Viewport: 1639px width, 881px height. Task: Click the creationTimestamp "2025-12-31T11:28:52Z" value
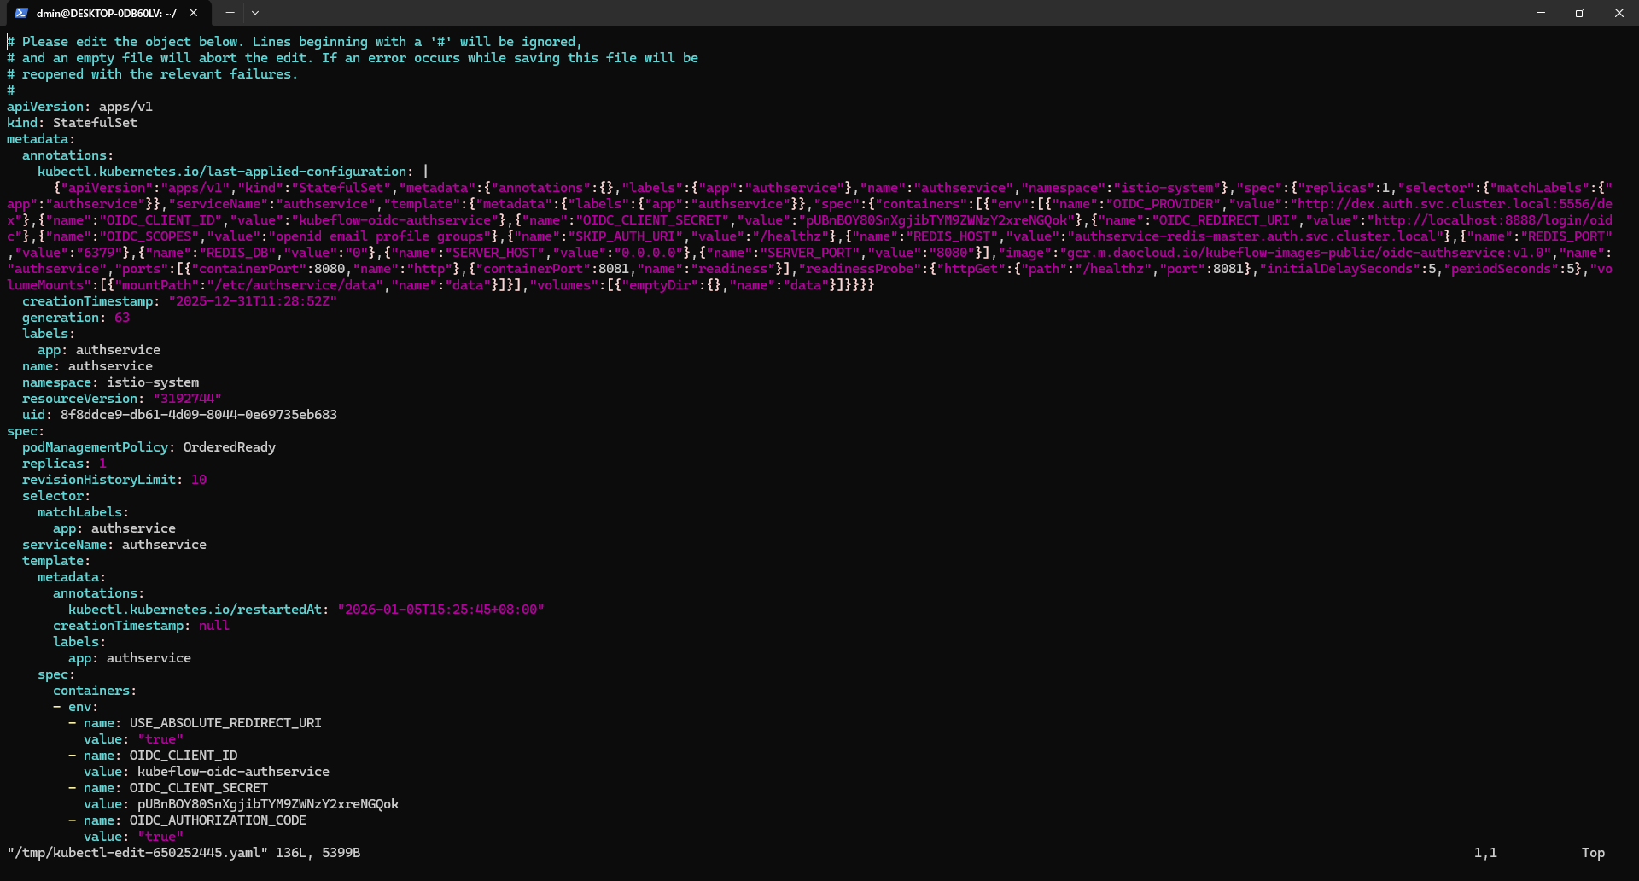(x=253, y=301)
